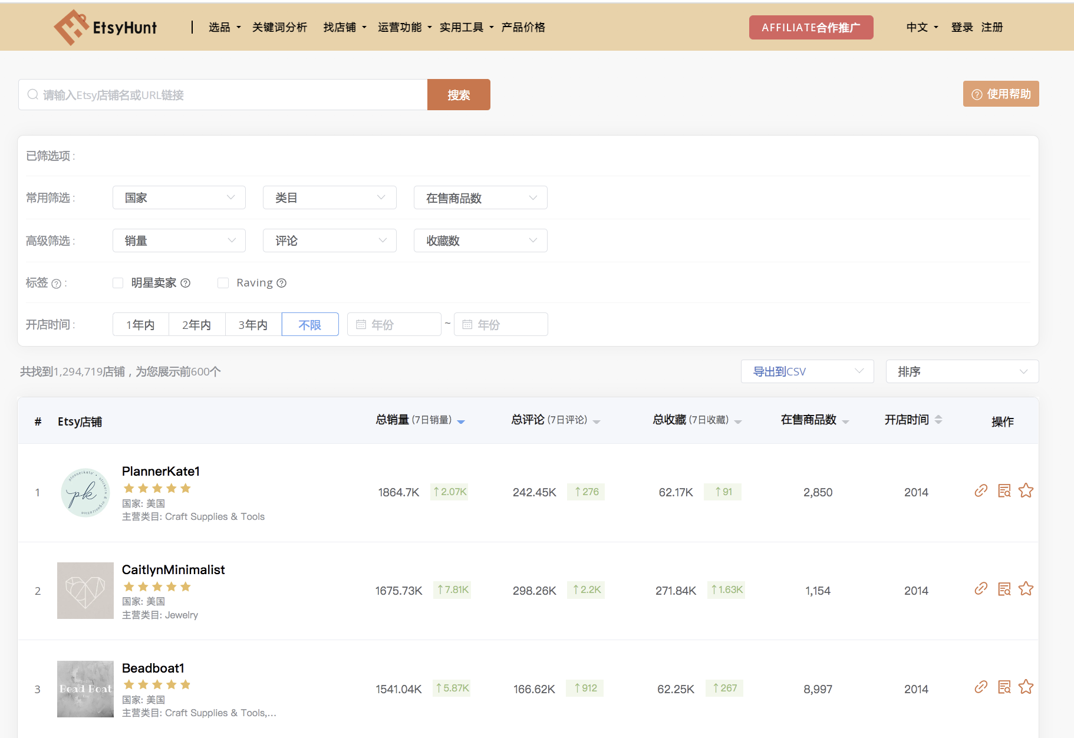Screen dimensions: 1074x738
Task: Click PlannerKate1 shop avatar
Action: coord(85,493)
